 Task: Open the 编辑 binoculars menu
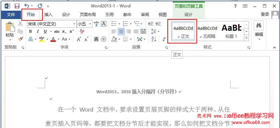259,30
